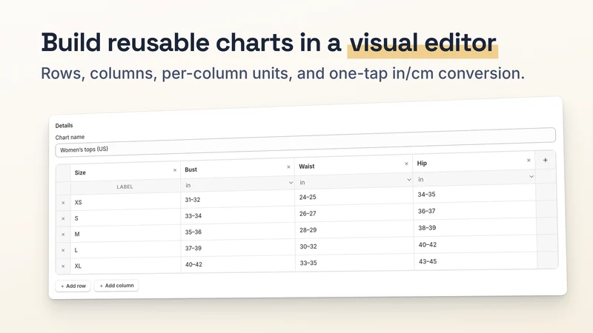The image size is (593, 333).
Task: Edit the Hip value 43–45
Action: [476, 261]
